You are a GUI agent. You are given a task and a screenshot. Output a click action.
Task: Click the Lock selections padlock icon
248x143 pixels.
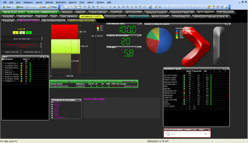pos(40,7)
